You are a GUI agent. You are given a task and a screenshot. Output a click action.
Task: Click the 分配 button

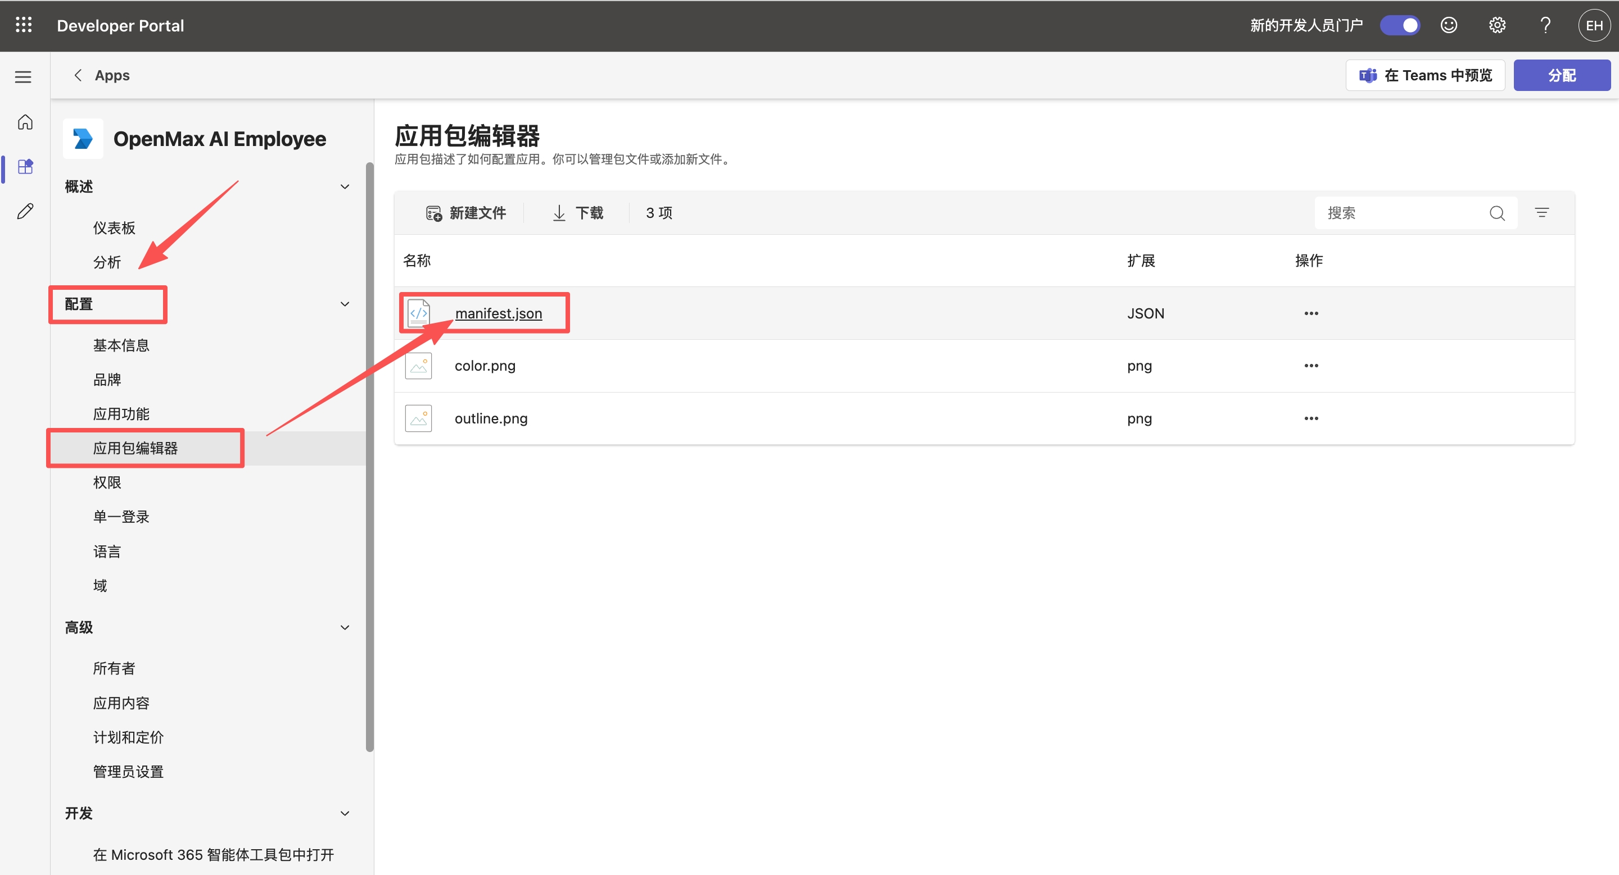click(1562, 75)
